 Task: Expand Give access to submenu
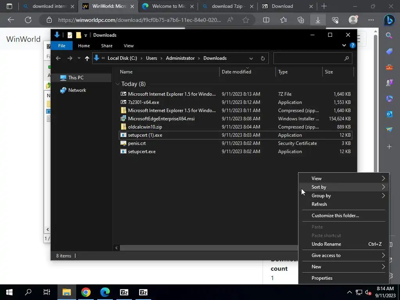coord(344,255)
